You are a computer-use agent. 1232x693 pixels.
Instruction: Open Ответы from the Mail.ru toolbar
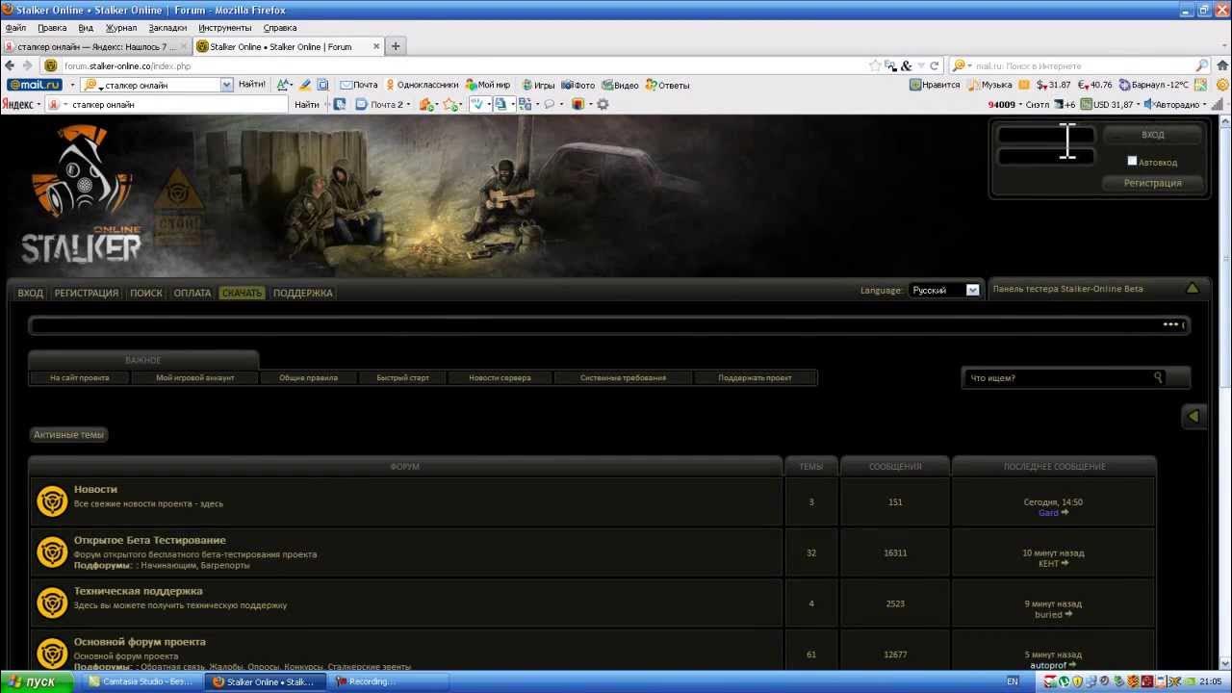coord(667,85)
